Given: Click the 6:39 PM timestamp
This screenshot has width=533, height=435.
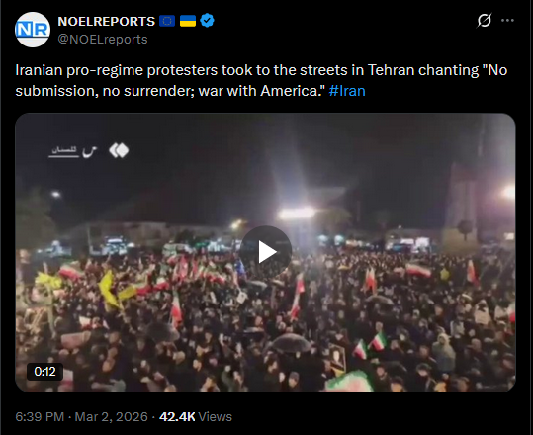Looking at the screenshot, I should [40, 416].
